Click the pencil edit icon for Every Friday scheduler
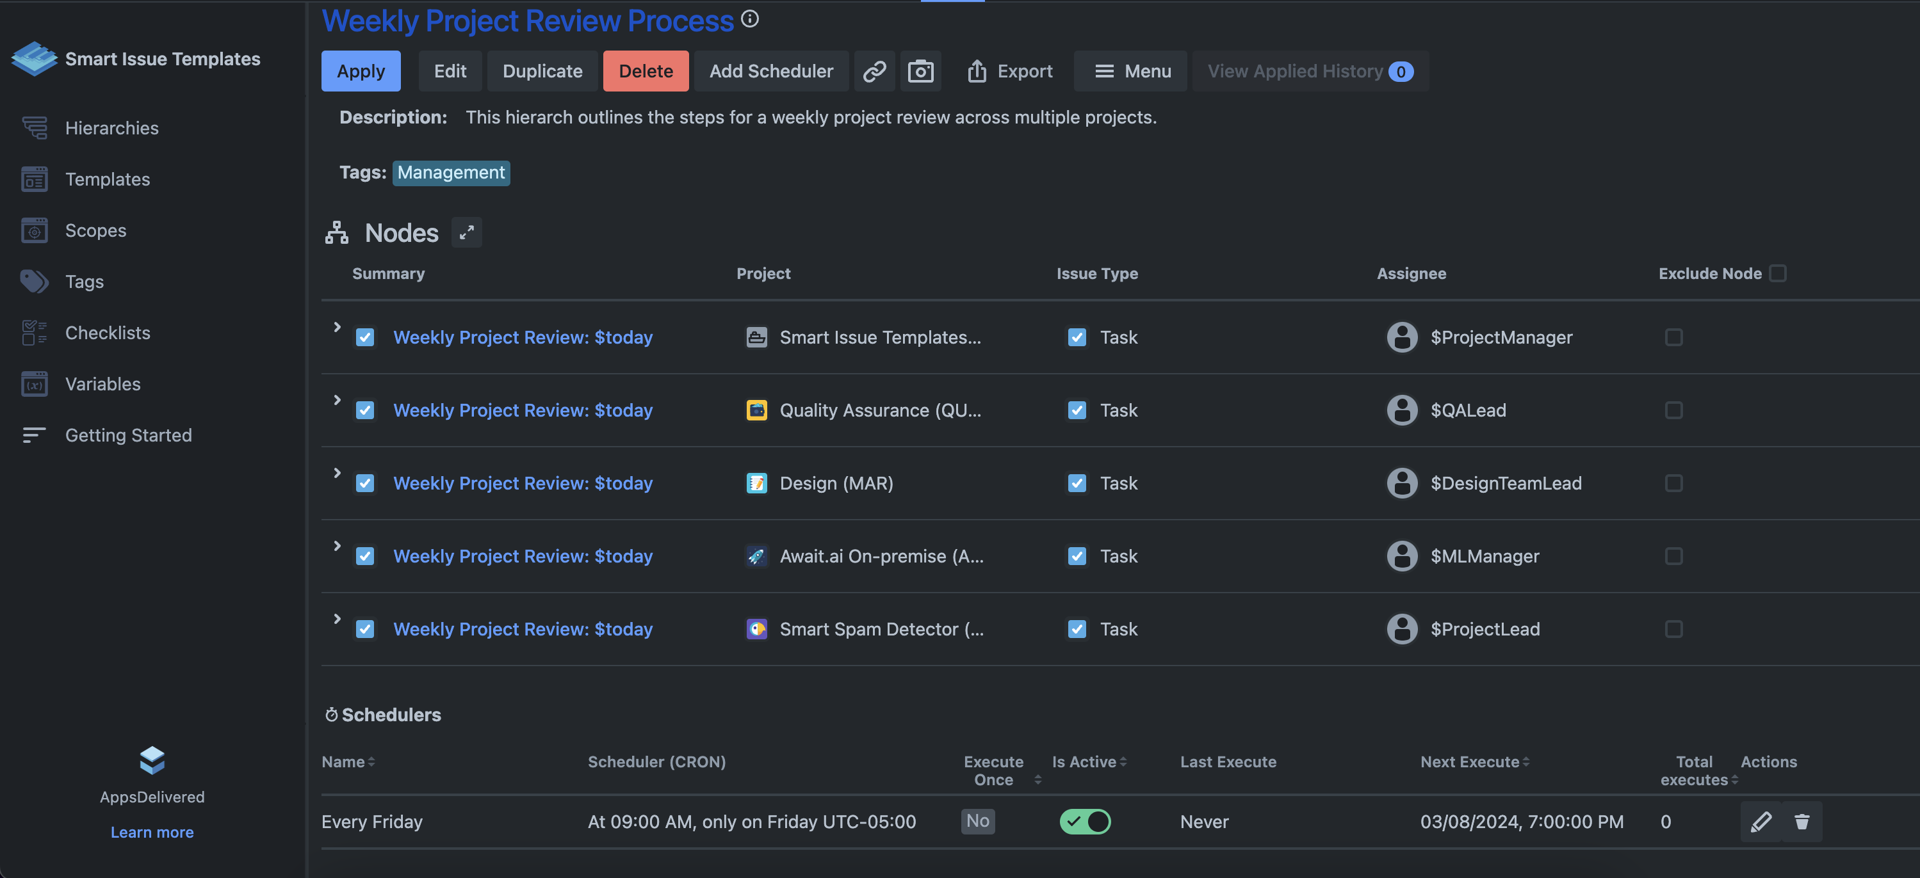The image size is (1920, 878). click(1761, 822)
